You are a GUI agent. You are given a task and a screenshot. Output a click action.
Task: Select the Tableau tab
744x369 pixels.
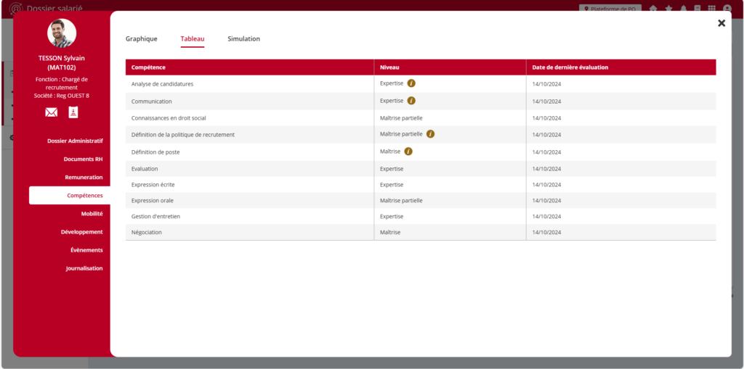coord(193,39)
